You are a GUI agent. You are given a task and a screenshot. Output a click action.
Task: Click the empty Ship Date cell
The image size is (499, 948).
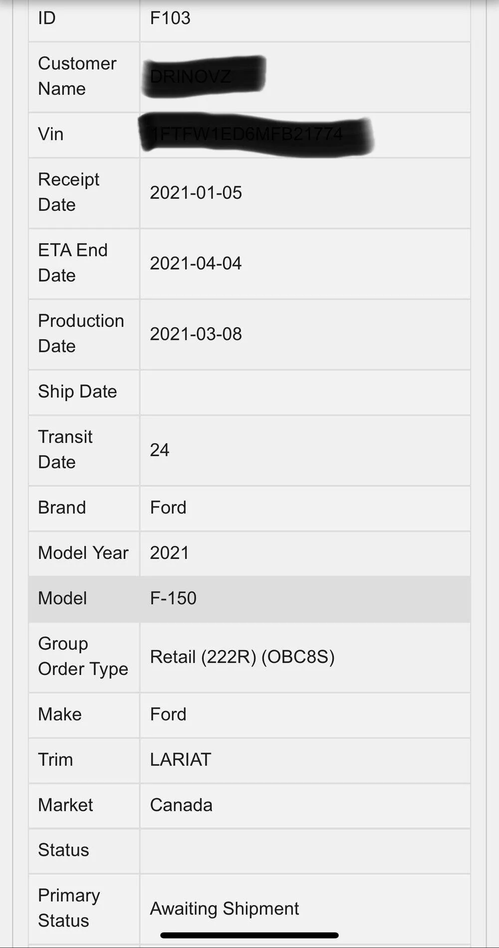[304, 392]
